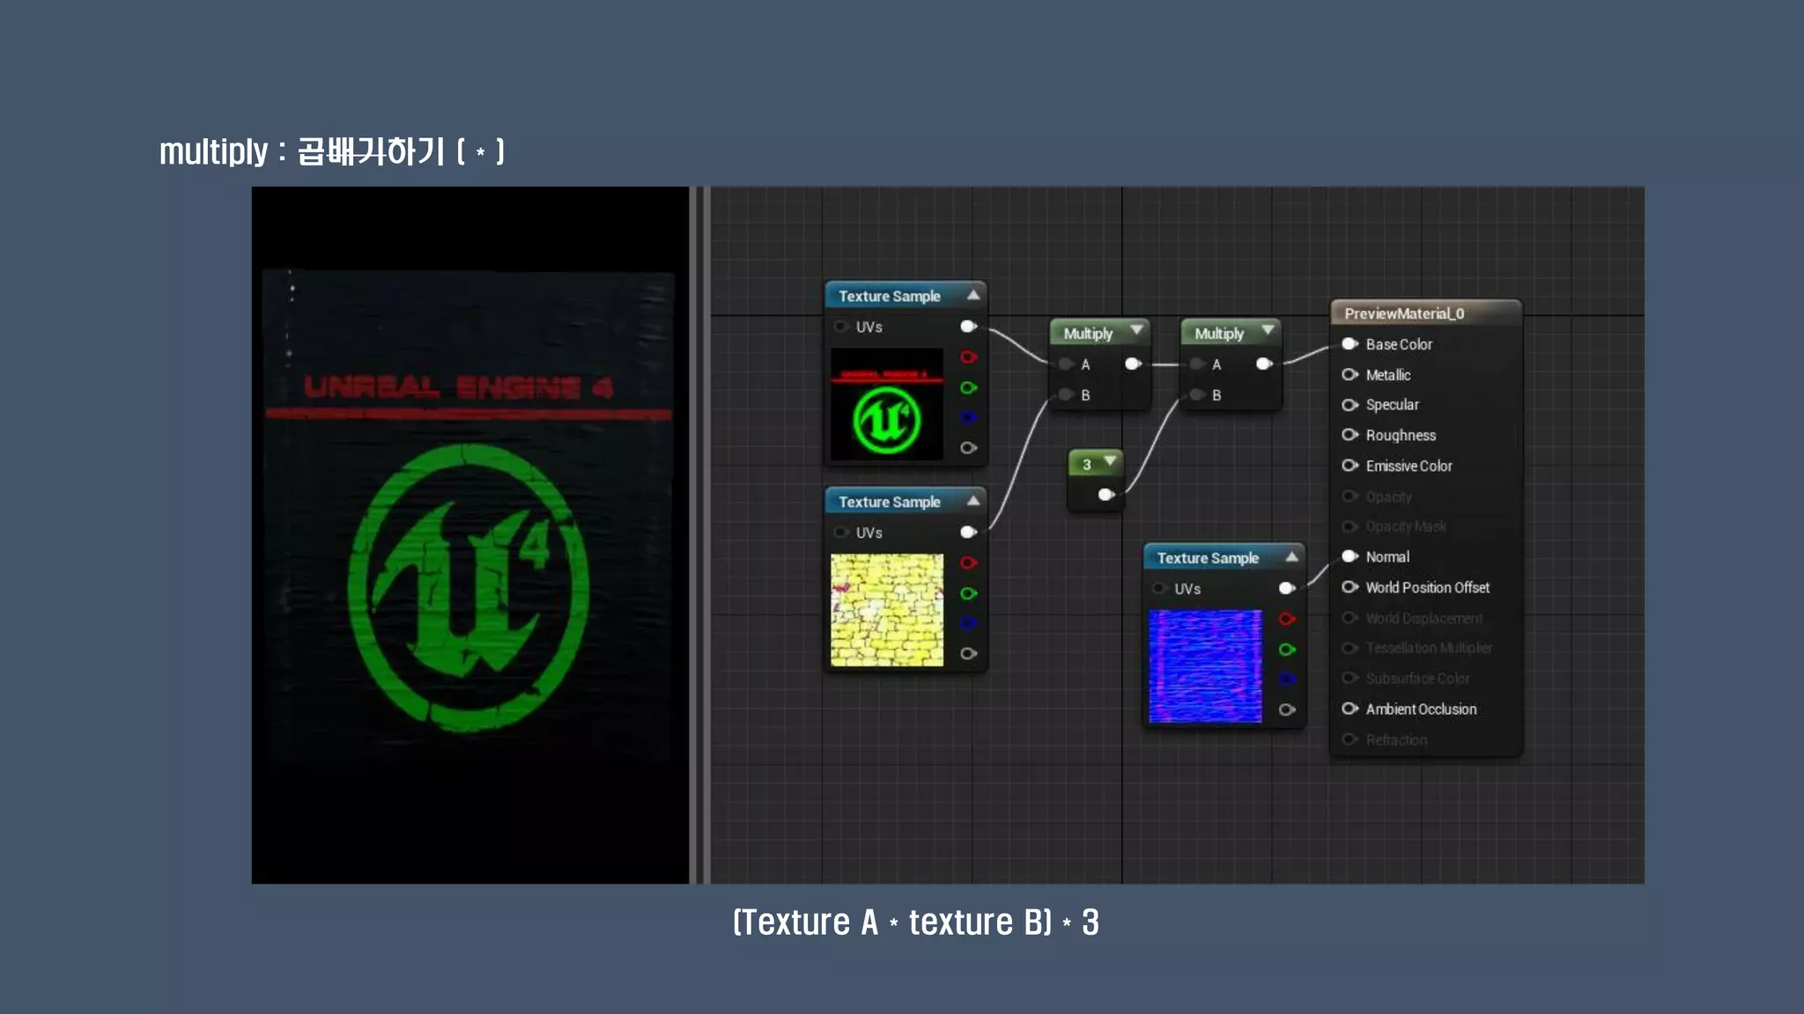Click the Roughness input pin
Image resolution: width=1804 pixels, height=1014 pixels.
(1349, 435)
